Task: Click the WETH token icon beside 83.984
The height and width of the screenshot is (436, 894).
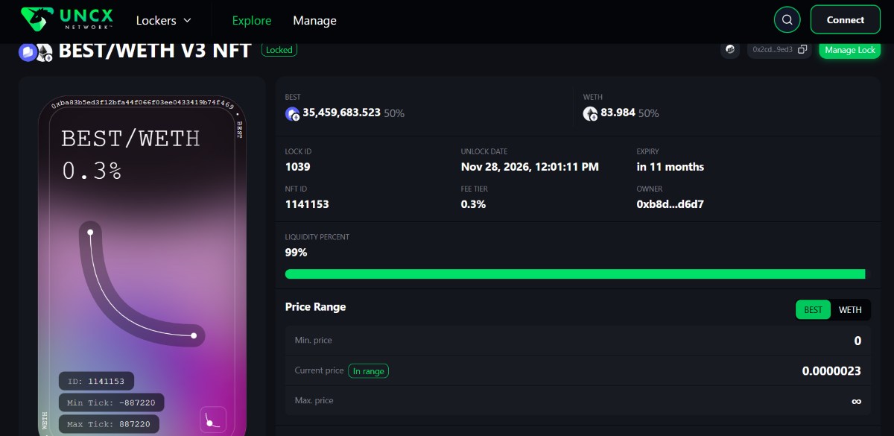Action: coord(590,113)
